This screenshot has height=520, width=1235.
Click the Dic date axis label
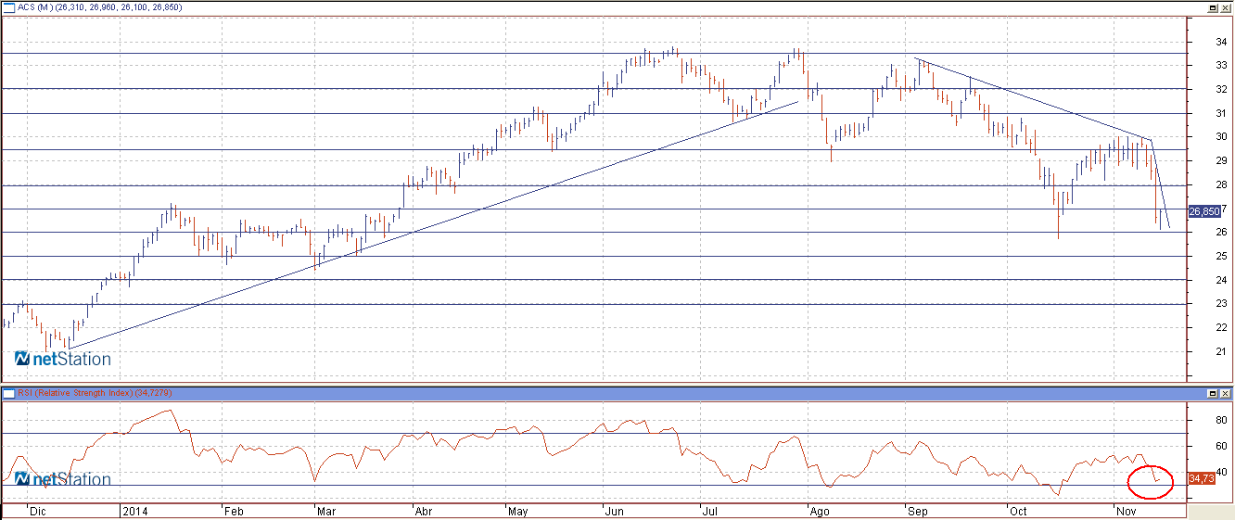38,511
